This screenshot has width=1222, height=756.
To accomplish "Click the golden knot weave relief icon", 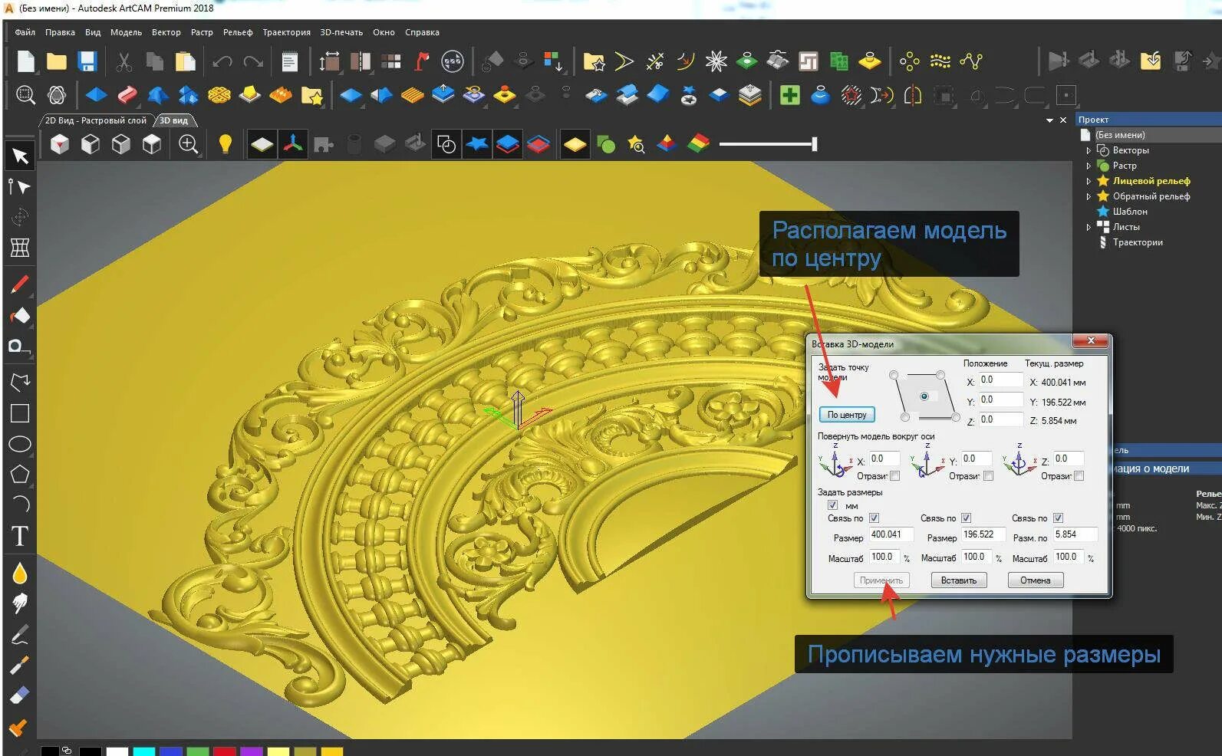I will click(x=219, y=95).
